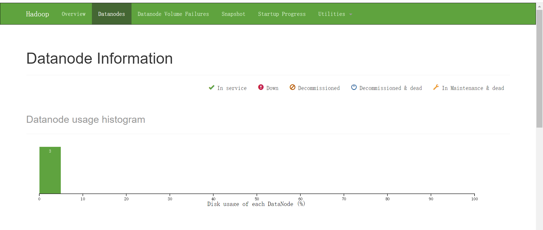
Task: Click the orange Decommissioned ban icon
Action: coord(292,87)
